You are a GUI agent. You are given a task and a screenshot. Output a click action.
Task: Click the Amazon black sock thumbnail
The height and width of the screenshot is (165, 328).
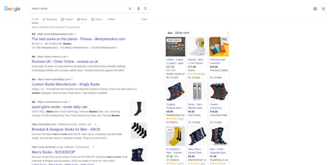pos(138,109)
